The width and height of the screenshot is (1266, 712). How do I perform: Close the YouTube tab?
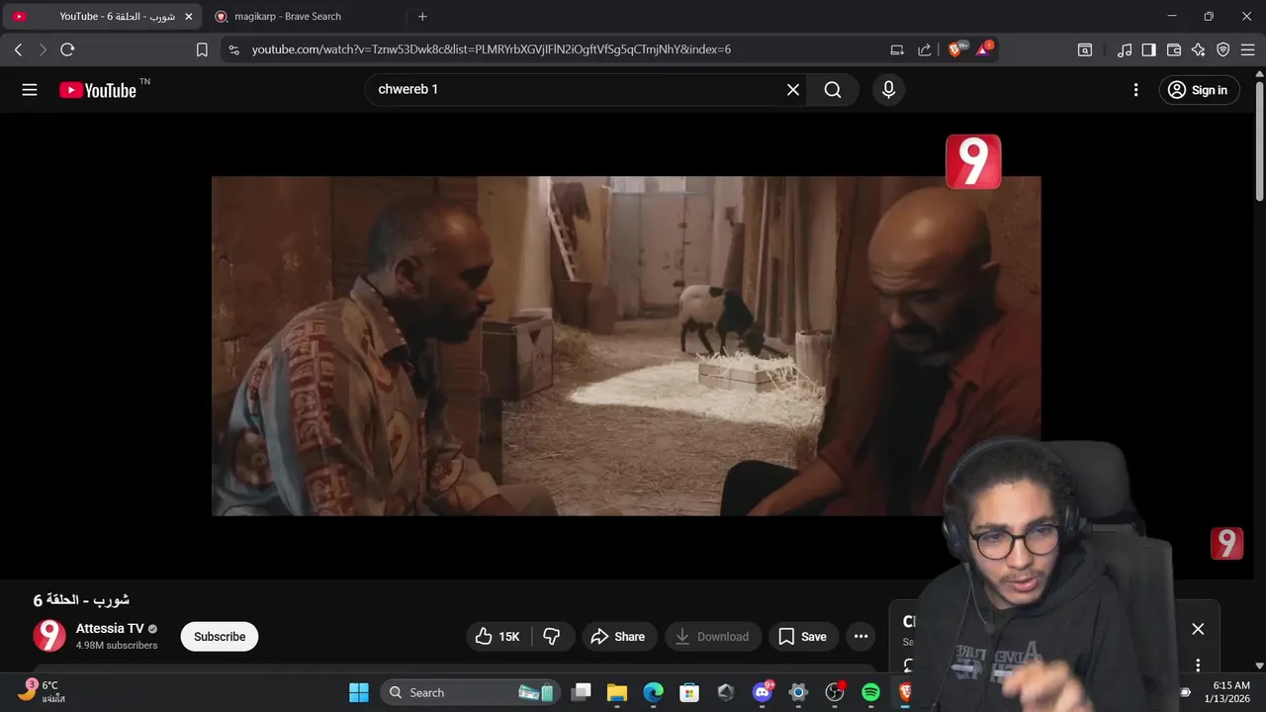189,17
